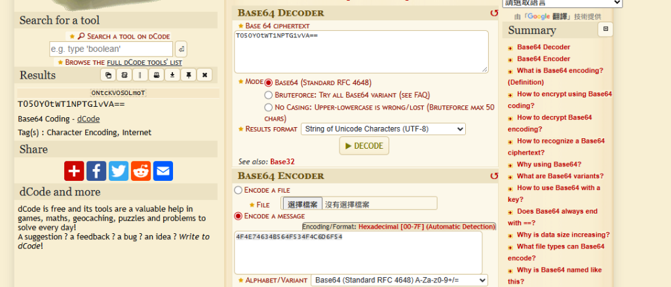
Task: Open 'How to decrypt Base64 encoding?' link
Action: click(550, 123)
